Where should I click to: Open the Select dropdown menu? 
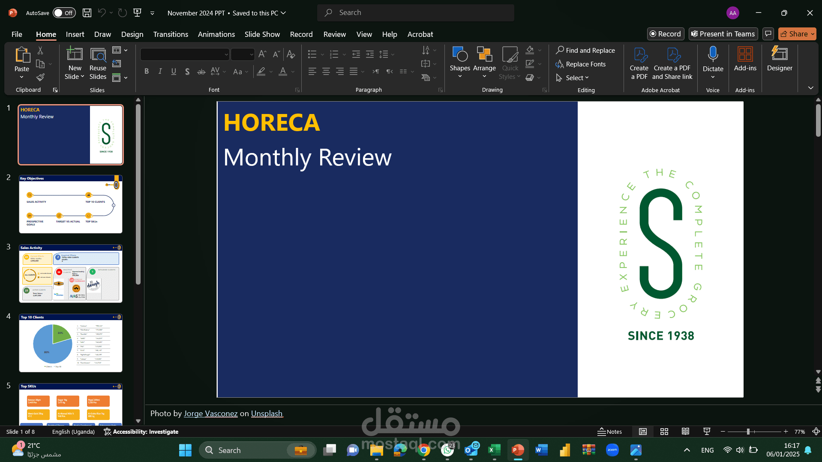[573, 78]
